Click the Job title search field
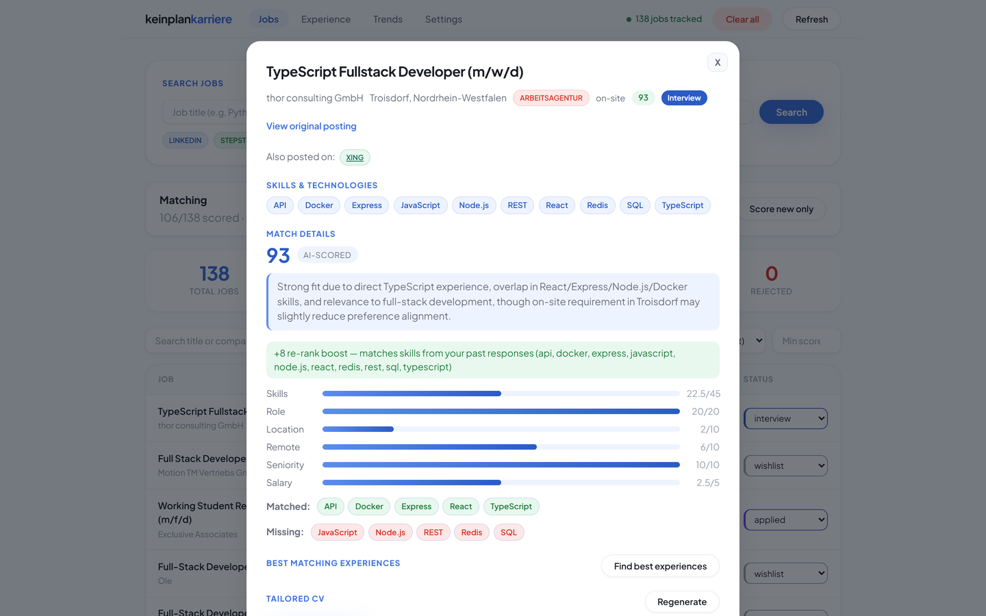The width and height of the screenshot is (986, 616). pyautogui.click(x=205, y=112)
